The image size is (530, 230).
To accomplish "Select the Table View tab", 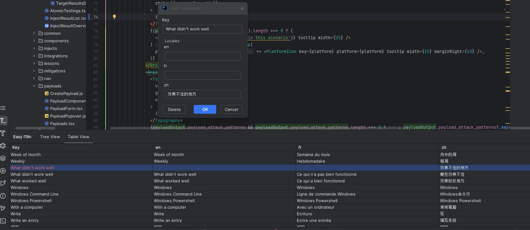I will pos(78,137).
